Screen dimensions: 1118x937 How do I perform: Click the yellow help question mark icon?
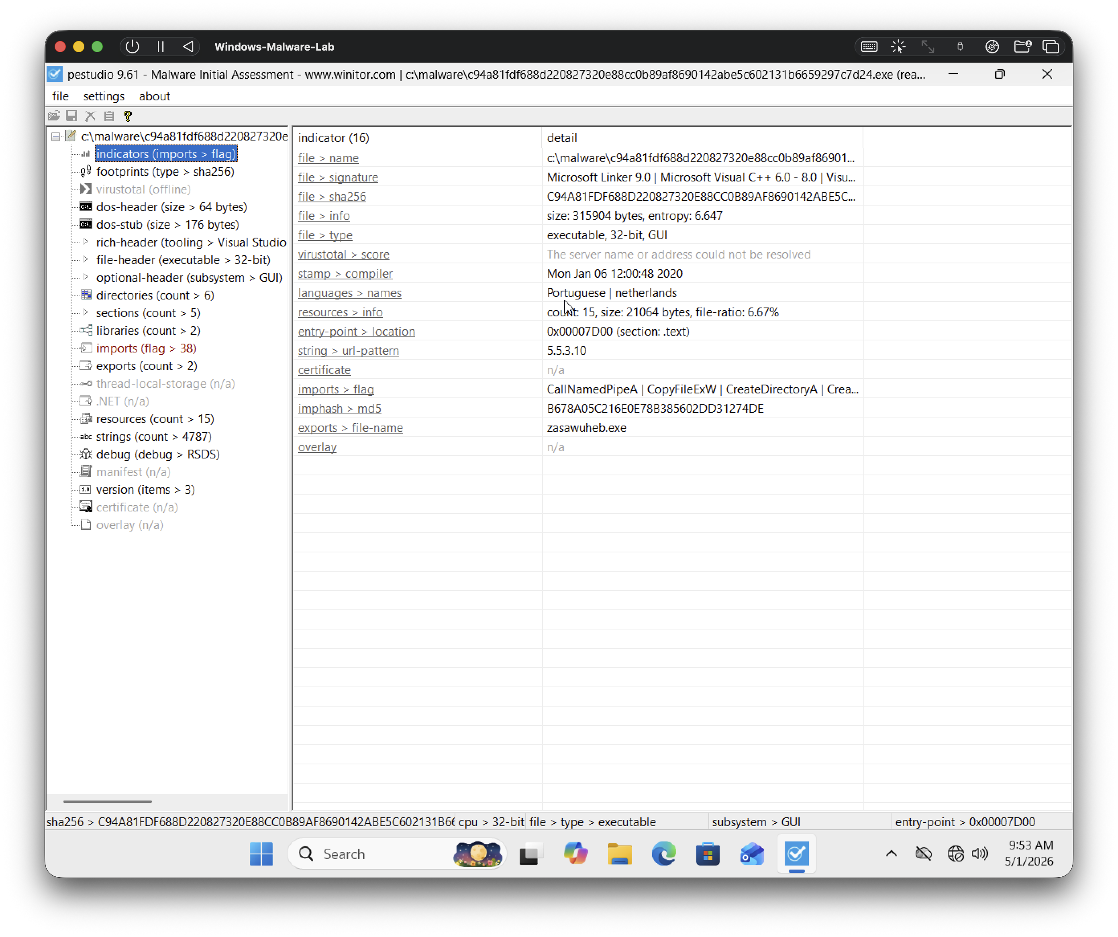[127, 116]
